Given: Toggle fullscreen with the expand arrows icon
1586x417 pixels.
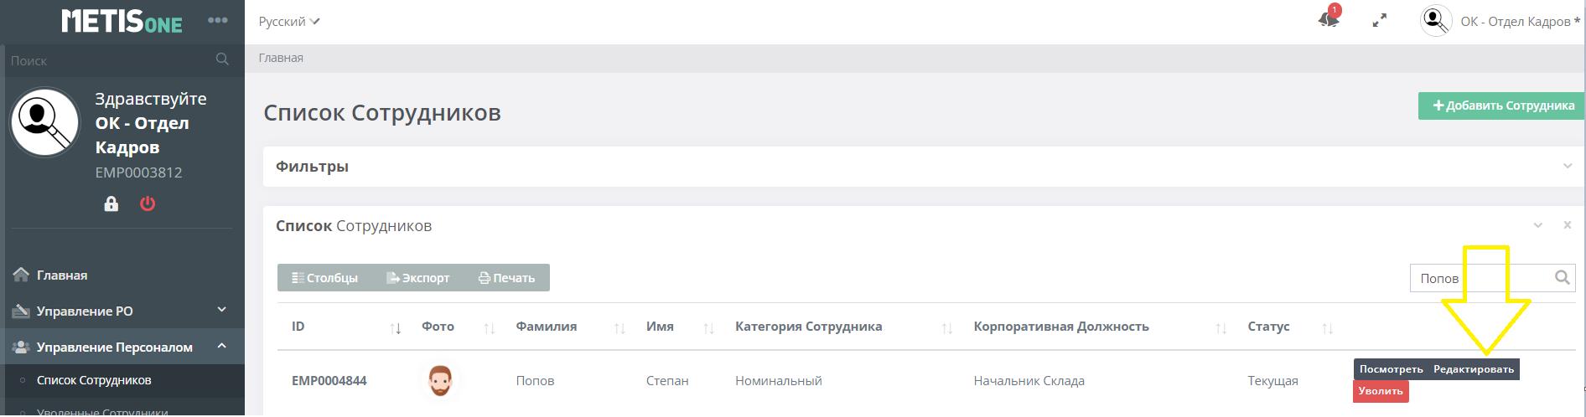Looking at the screenshot, I should 1379,21.
